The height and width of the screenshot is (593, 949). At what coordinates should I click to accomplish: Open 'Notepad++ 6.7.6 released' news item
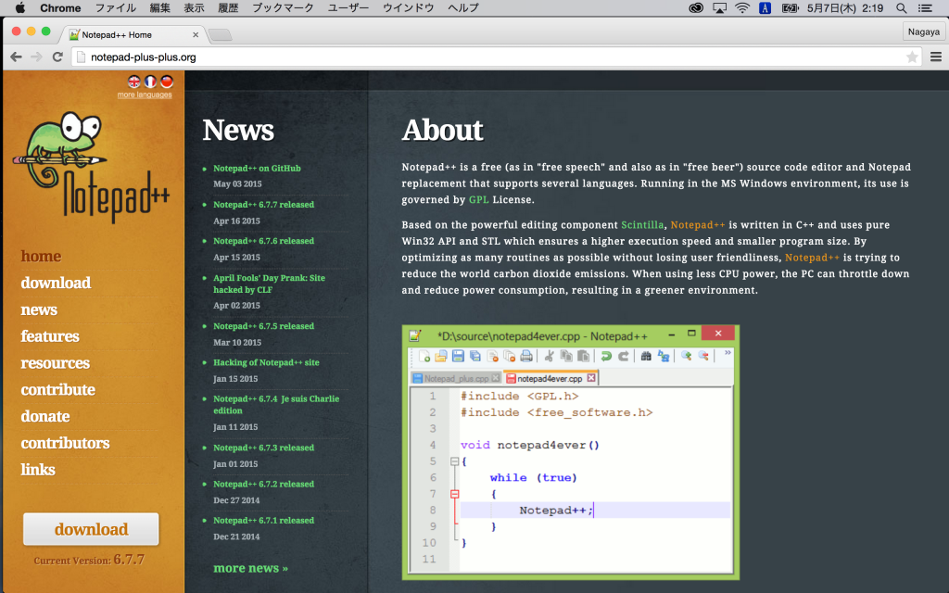[264, 241]
